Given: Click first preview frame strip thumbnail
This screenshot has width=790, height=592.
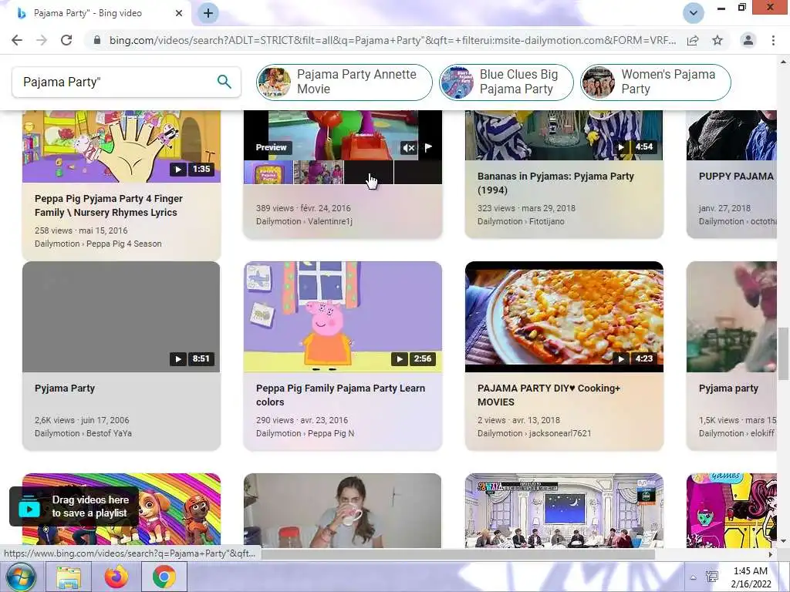Looking at the screenshot, I should (x=268, y=172).
